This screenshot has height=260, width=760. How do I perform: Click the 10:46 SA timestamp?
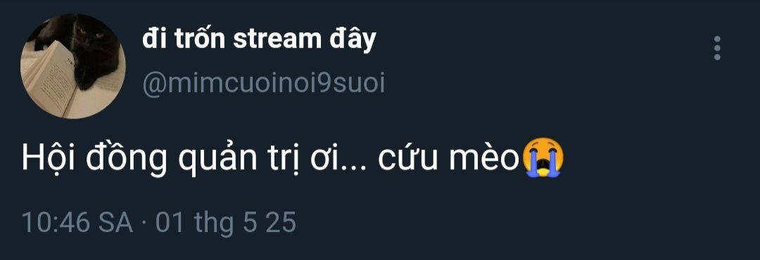coord(77,223)
